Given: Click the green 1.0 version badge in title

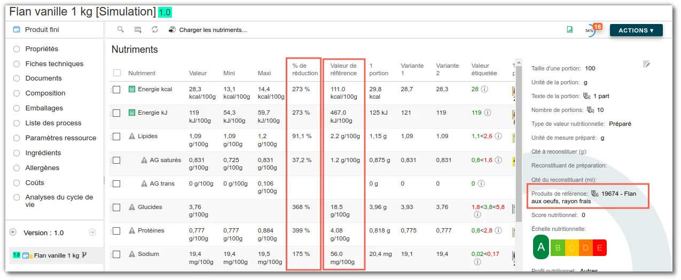Looking at the screenshot, I should coord(165,12).
